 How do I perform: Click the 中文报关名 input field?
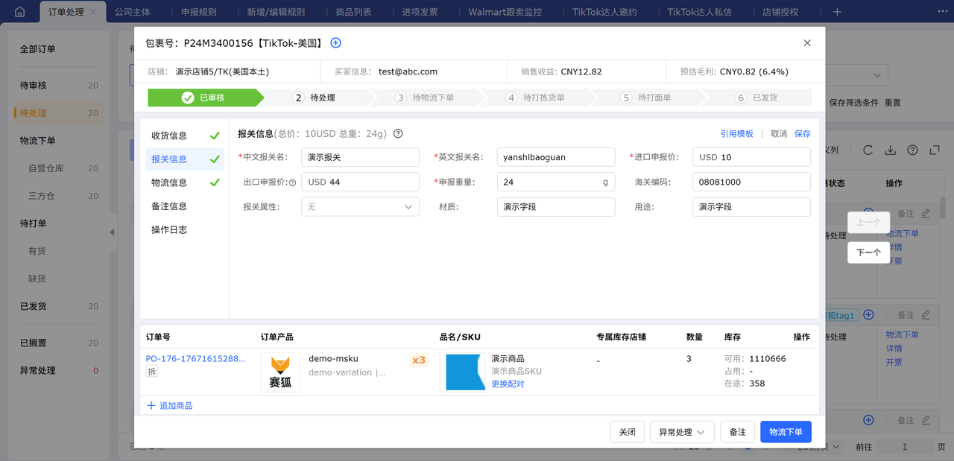tap(360, 157)
